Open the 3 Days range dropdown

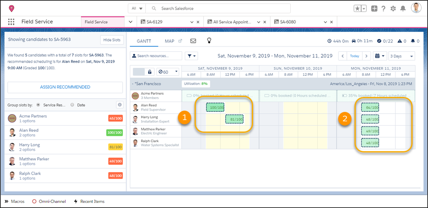tap(401, 56)
